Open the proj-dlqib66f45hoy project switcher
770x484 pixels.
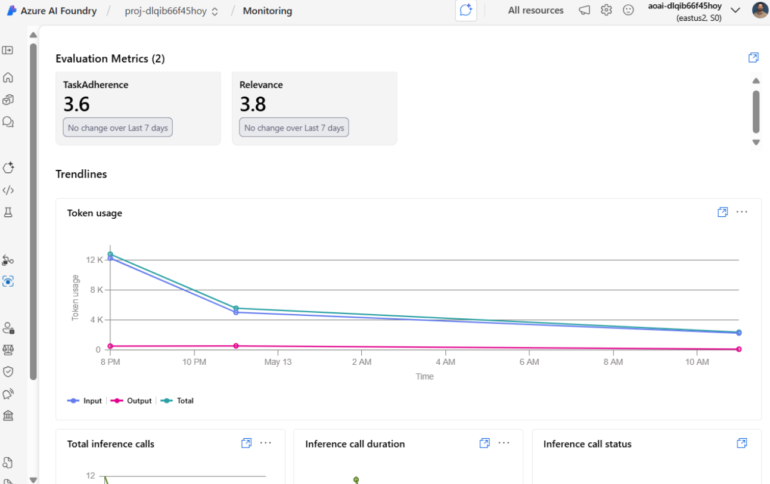[171, 11]
